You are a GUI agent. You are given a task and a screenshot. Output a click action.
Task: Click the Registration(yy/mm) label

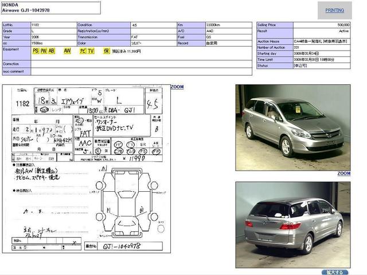click(x=93, y=31)
